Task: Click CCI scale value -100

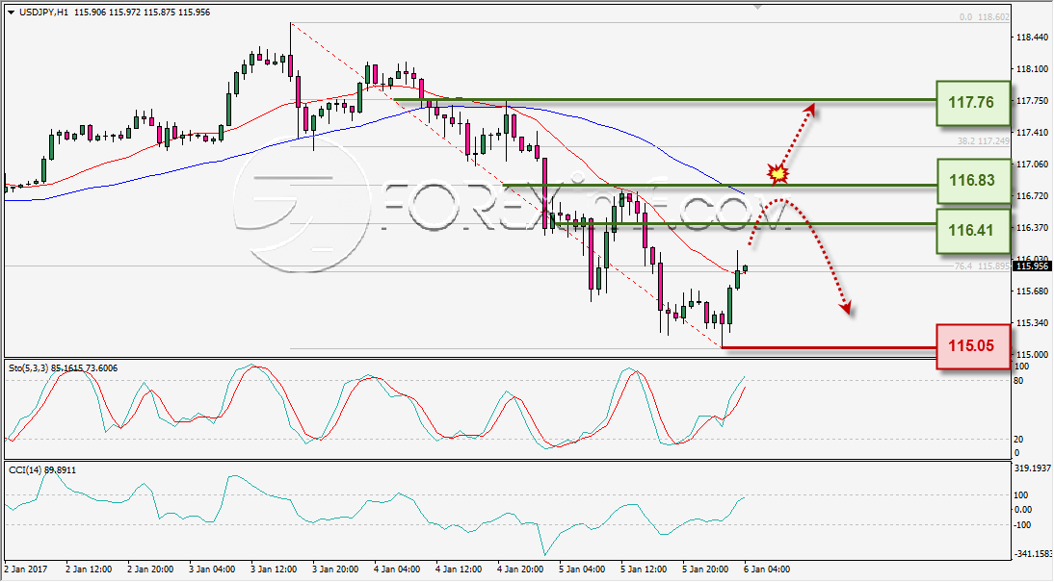Action: click(1022, 524)
